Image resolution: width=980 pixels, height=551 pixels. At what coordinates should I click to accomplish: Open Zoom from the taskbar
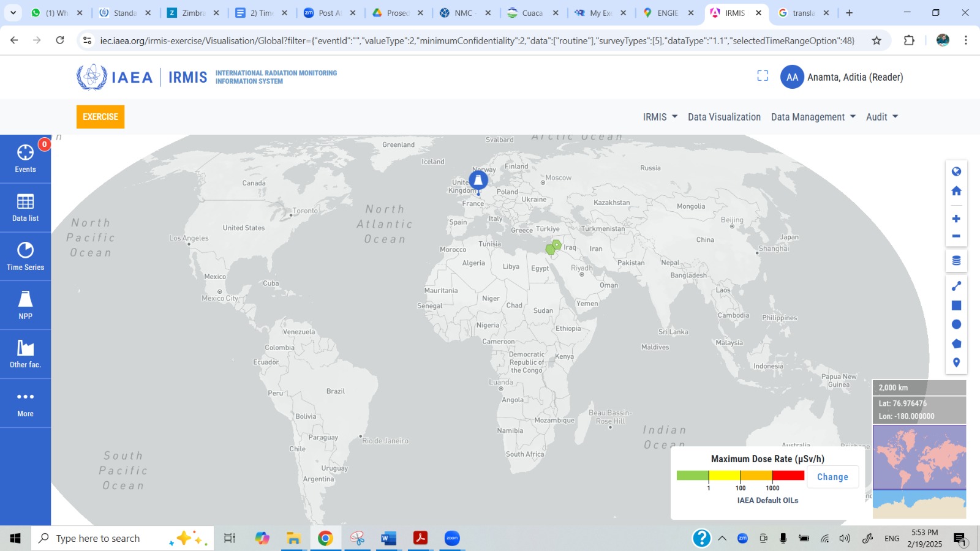tap(452, 538)
